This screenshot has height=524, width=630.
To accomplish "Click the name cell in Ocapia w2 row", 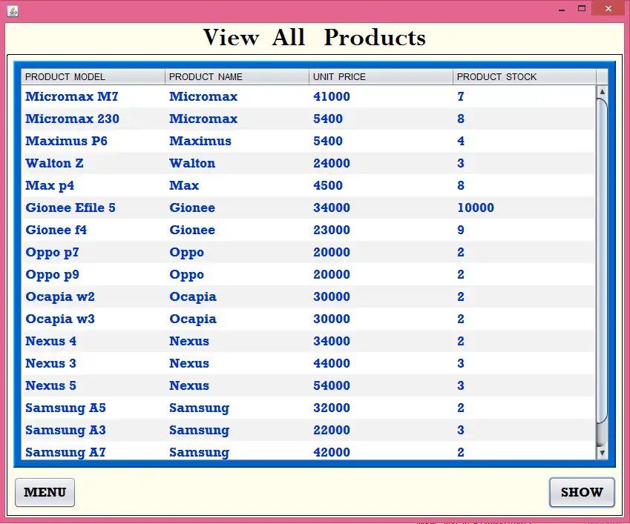I will tap(237, 296).
